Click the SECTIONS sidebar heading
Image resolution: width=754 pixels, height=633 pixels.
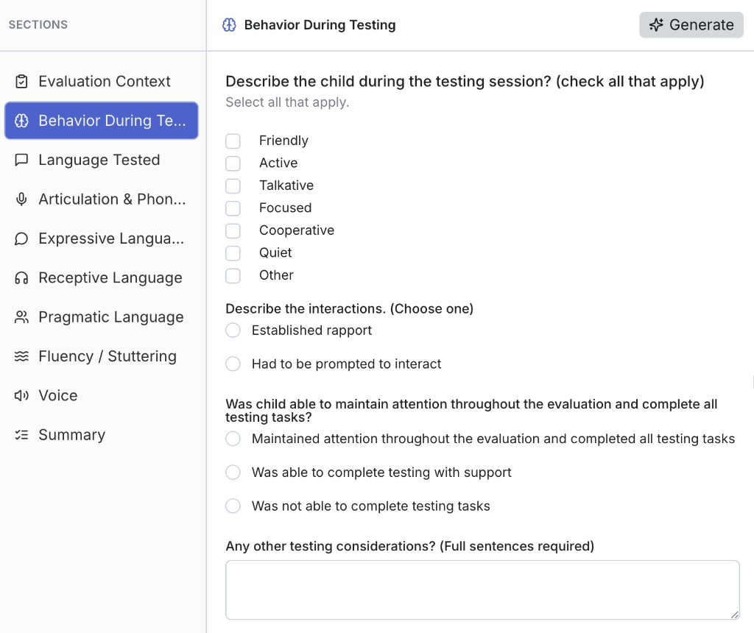tap(38, 24)
